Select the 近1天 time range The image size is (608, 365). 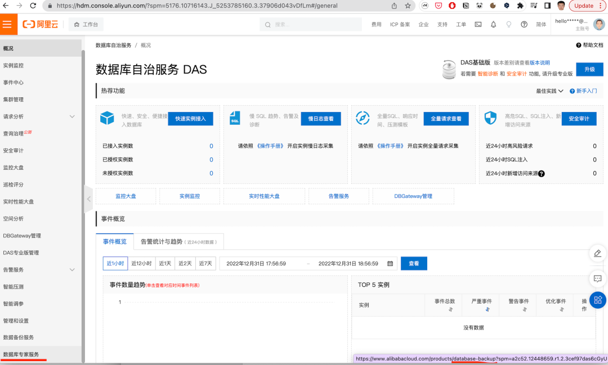point(165,263)
